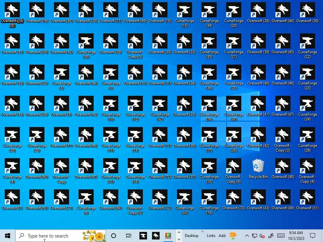The height and width of the screenshot is (242, 323).
Task: Open CurseForge from the taskbar
Action: pyautogui.click(x=143, y=236)
